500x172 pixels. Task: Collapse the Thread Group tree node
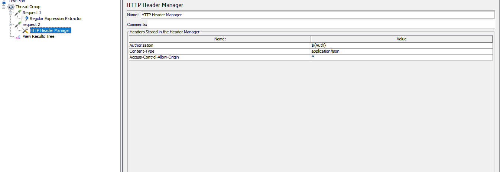coord(4,7)
